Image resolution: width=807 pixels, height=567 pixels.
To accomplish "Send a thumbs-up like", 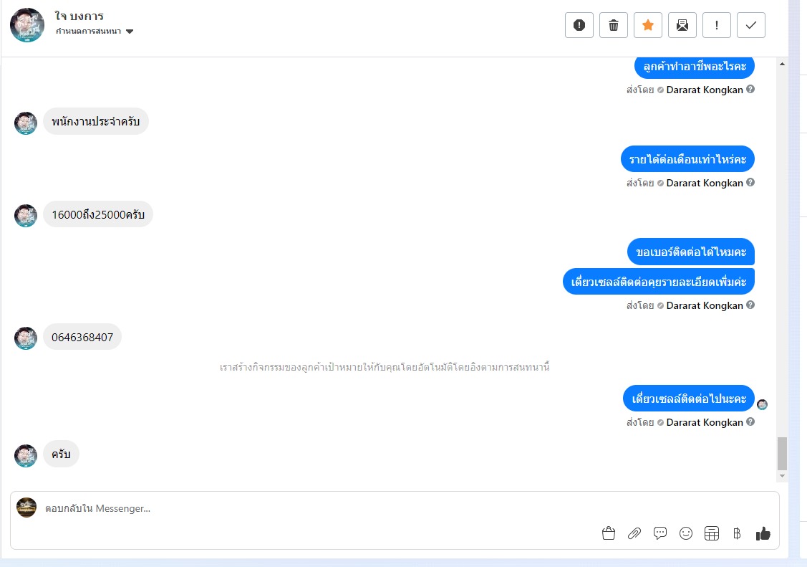I will point(763,533).
